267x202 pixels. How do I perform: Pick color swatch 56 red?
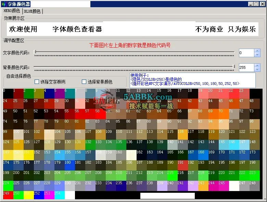tap(80, 114)
